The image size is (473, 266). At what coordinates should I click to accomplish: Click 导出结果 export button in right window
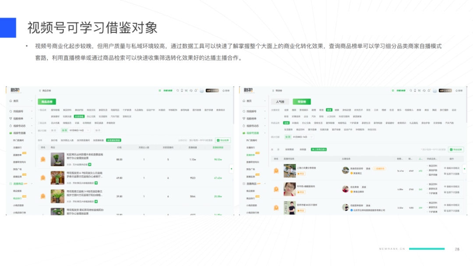[456, 150]
